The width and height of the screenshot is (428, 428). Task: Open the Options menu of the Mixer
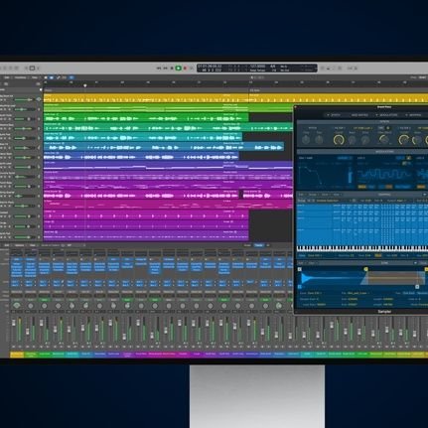(x=20, y=245)
